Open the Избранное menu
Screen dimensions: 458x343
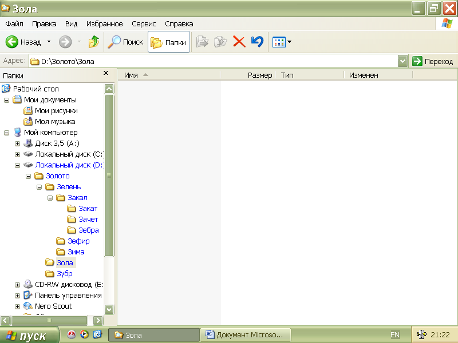coord(105,24)
